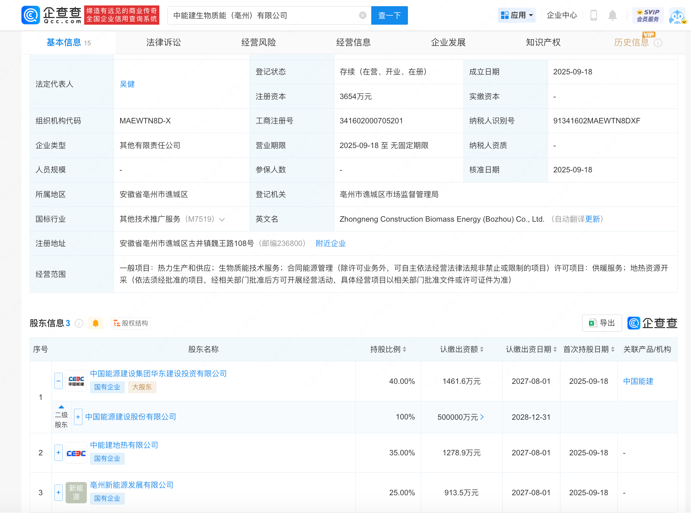This screenshot has height=513, width=691.
Task: Click the 查一下 search button
Action: click(x=389, y=15)
